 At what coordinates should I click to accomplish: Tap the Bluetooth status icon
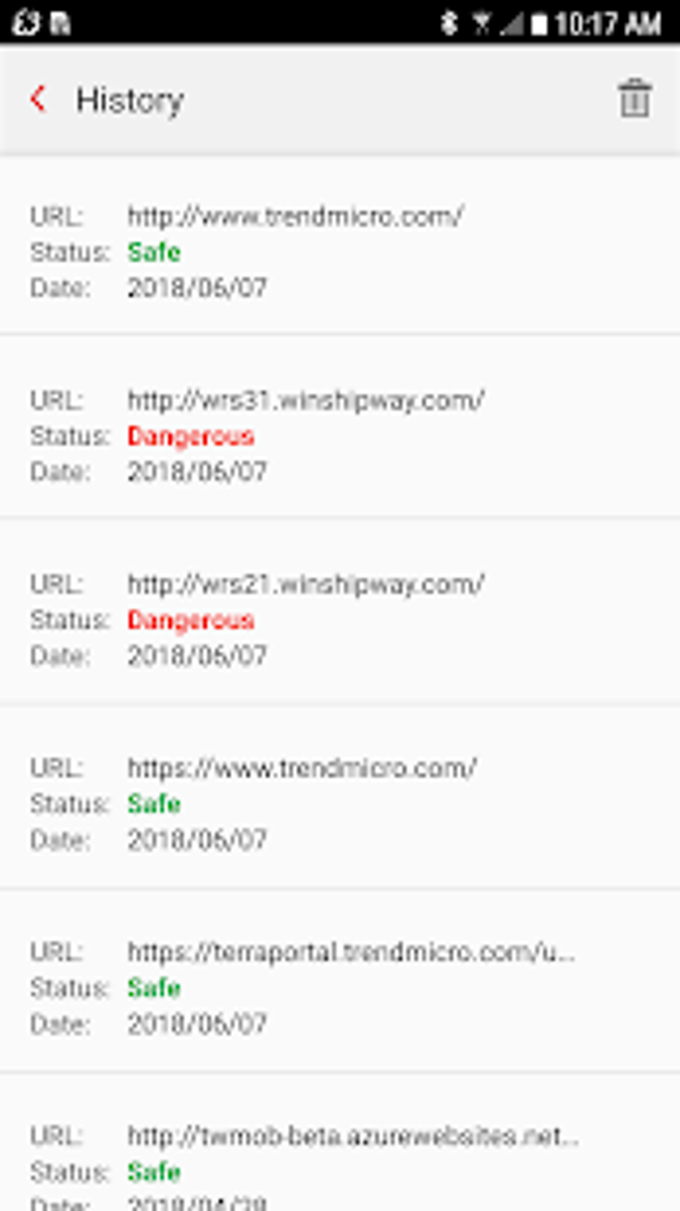coord(449,24)
